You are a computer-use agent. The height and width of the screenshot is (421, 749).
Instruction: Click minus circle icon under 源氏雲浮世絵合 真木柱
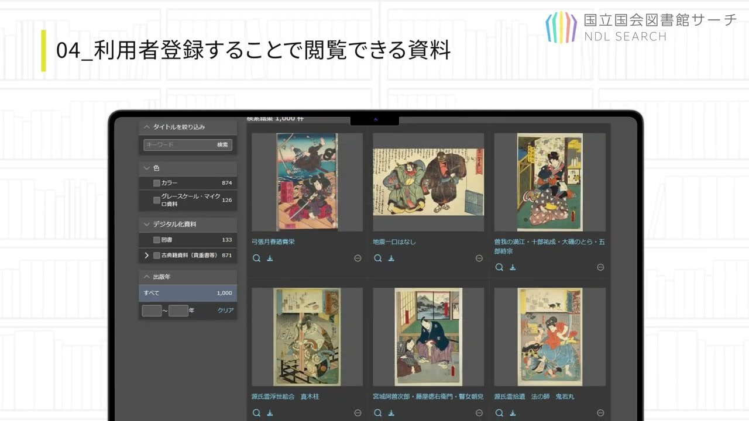[x=358, y=413]
